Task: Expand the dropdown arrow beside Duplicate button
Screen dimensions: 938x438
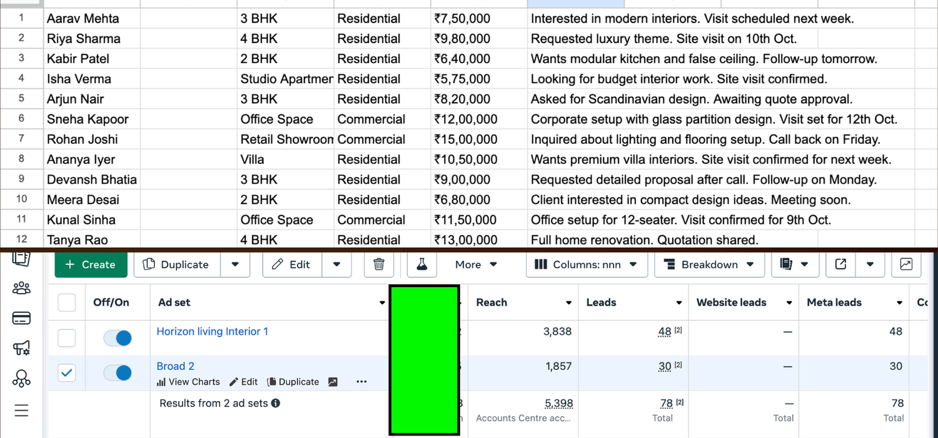Action: click(235, 265)
